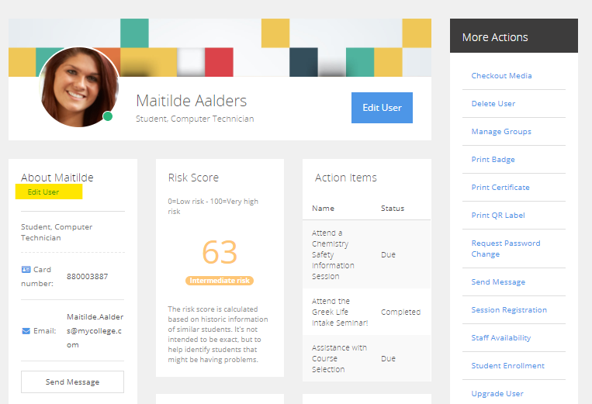Click the card number ID icon
The height and width of the screenshot is (404, 592).
click(26, 269)
